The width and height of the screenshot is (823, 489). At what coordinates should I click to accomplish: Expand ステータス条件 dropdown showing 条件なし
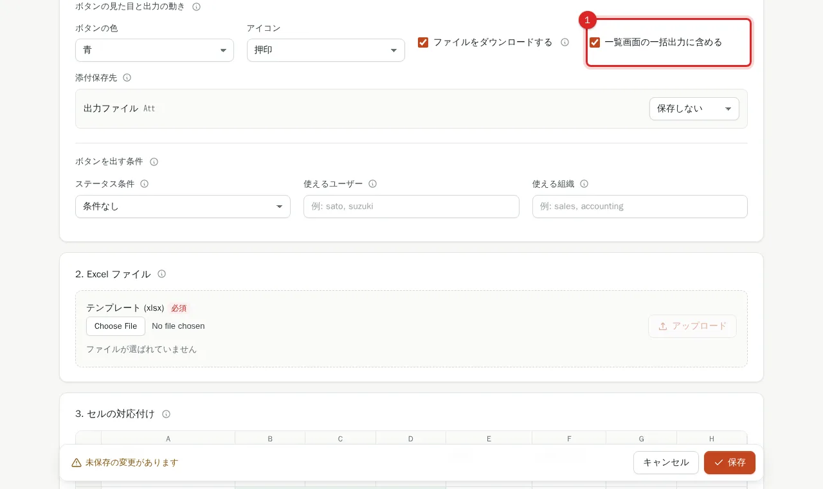click(x=183, y=207)
